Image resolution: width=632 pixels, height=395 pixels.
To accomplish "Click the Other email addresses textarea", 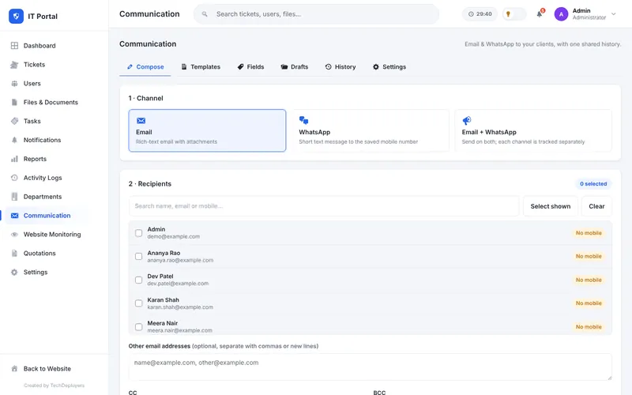I will pos(370,367).
